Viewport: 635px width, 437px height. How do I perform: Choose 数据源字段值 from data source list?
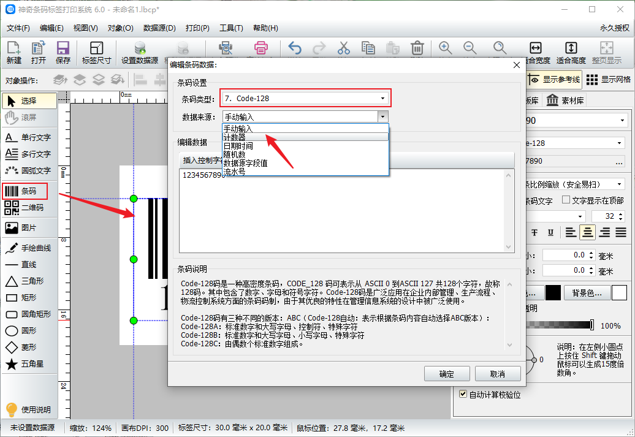(306, 163)
